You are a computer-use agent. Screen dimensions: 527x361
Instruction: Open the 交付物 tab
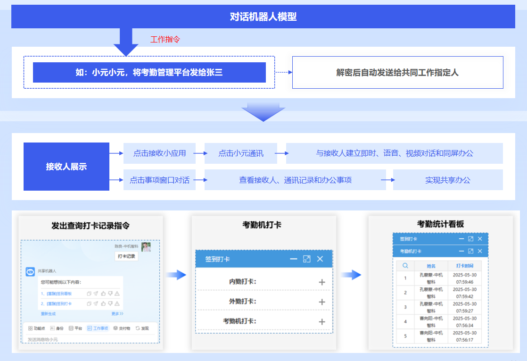pos(122,328)
